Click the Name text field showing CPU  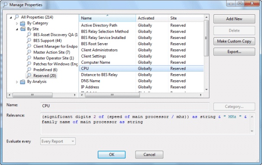coord(125,106)
